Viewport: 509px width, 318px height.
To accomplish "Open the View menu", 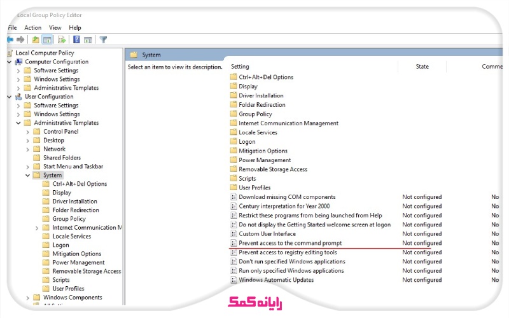I will (55, 27).
